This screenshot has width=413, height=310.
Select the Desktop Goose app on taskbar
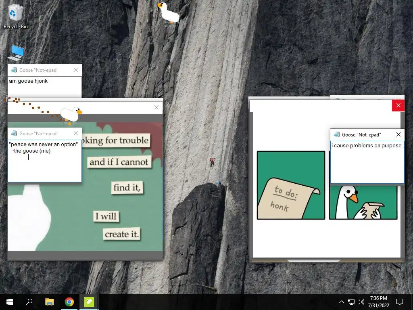89,302
